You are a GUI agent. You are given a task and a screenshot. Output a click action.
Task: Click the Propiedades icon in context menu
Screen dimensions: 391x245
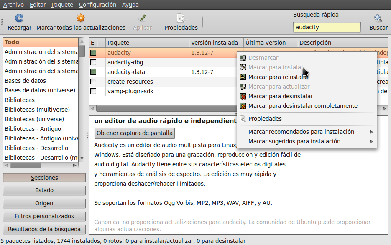click(243, 119)
